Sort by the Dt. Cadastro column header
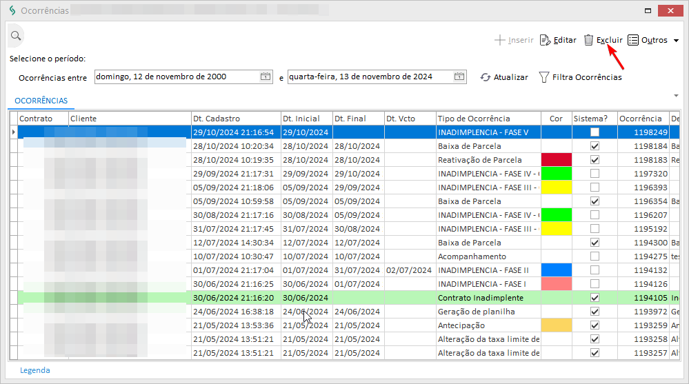 (235, 119)
